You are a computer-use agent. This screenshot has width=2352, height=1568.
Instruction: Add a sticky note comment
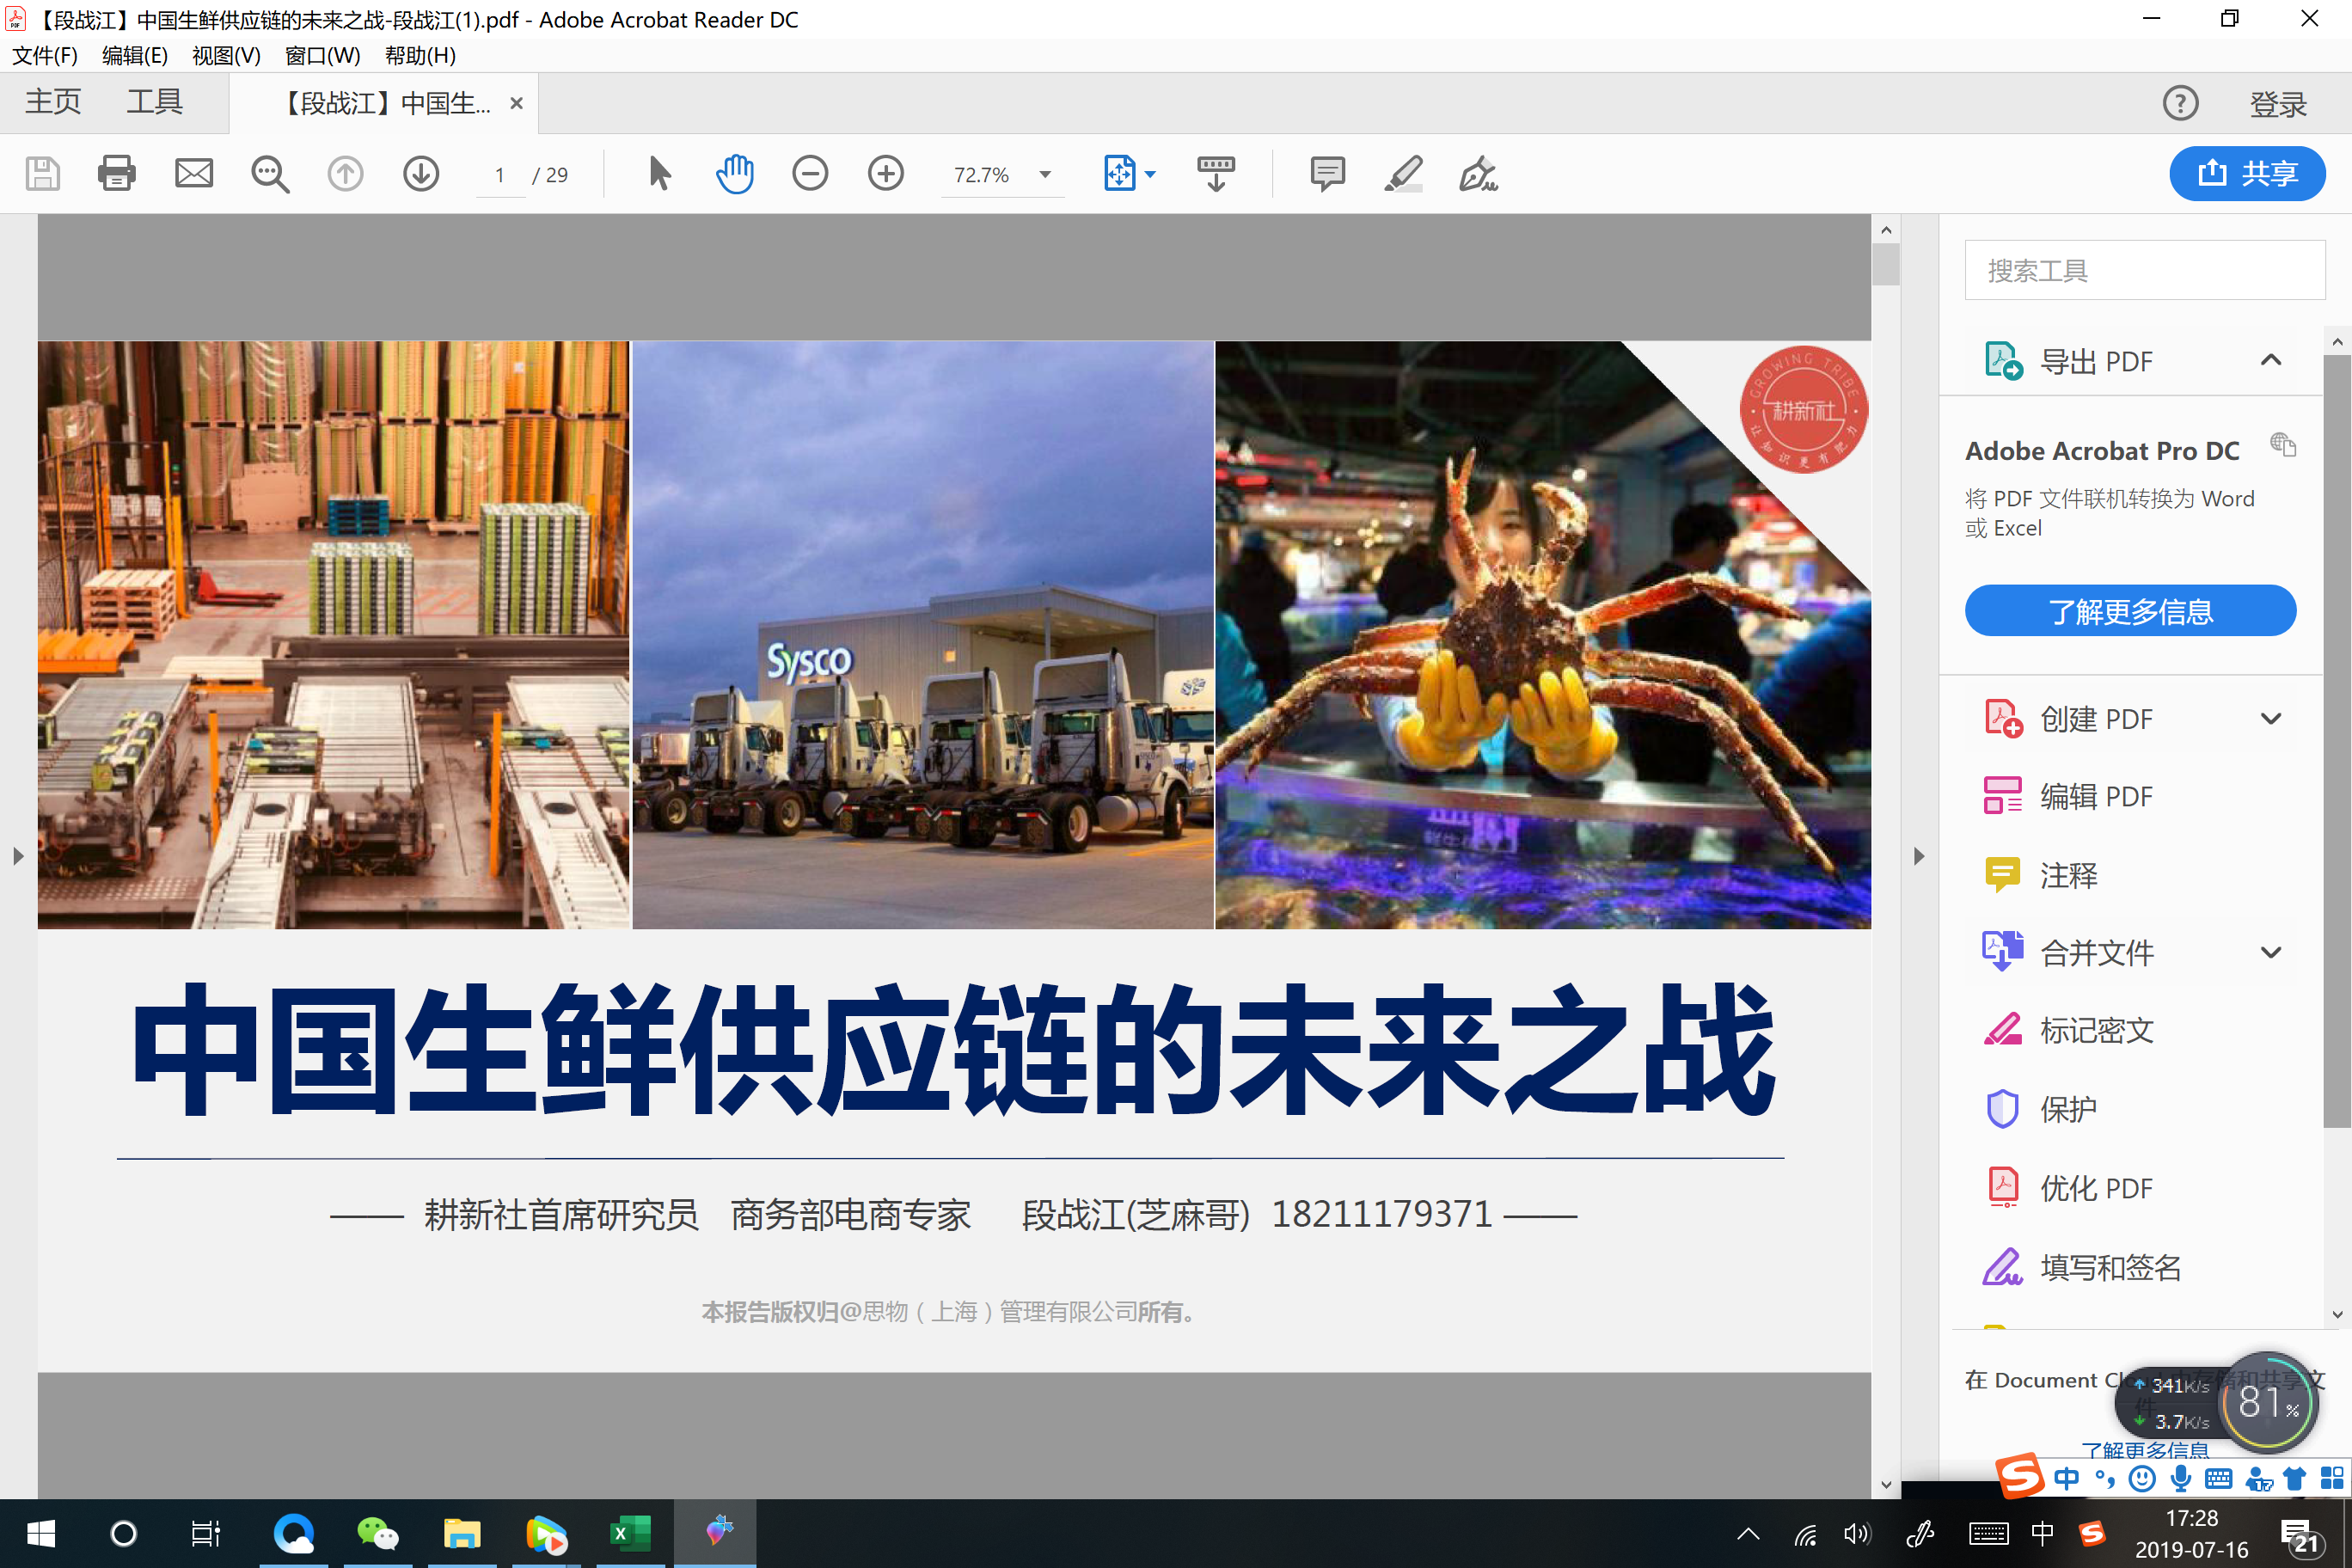click(x=1327, y=174)
